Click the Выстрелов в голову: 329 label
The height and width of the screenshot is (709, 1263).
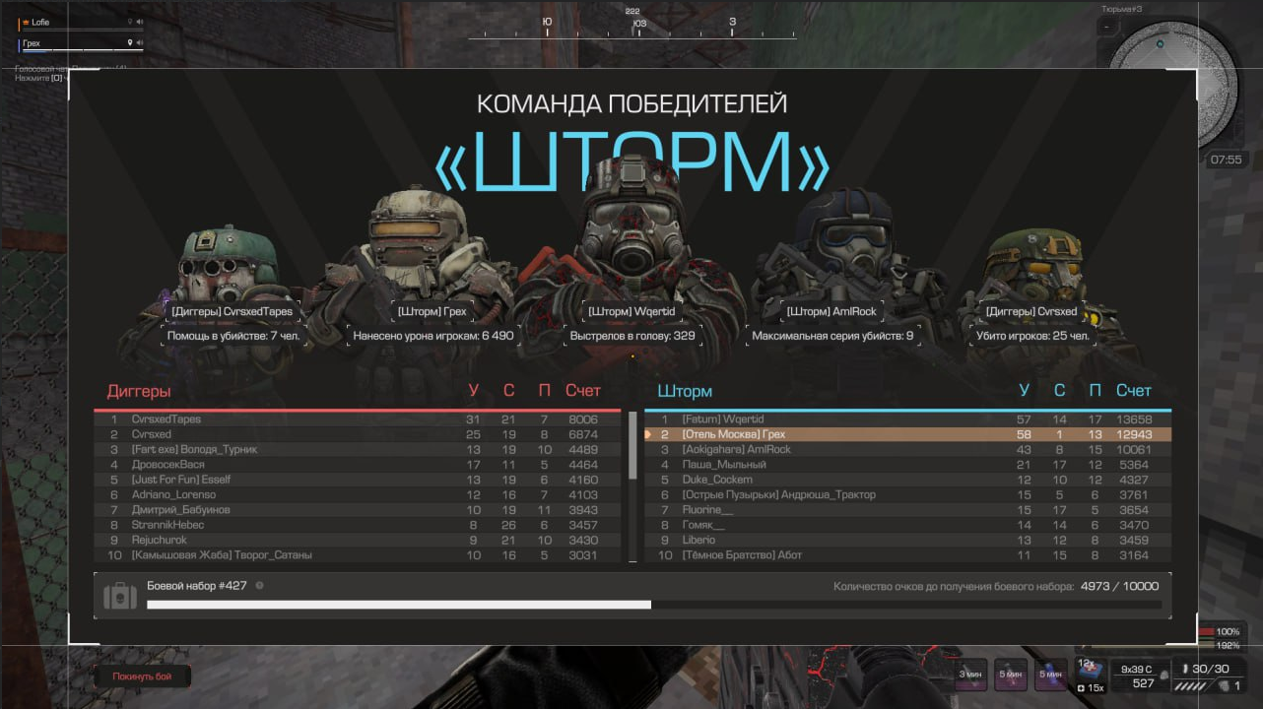pos(632,336)
